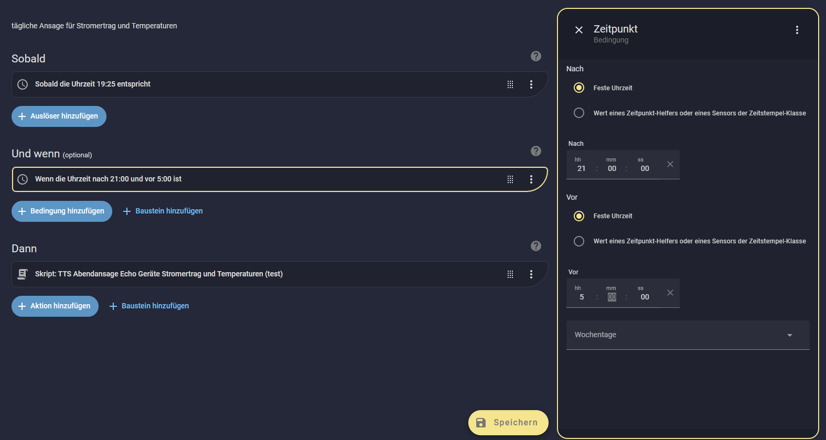Select Feste Uhrzeit under Nach

point(579,88)
